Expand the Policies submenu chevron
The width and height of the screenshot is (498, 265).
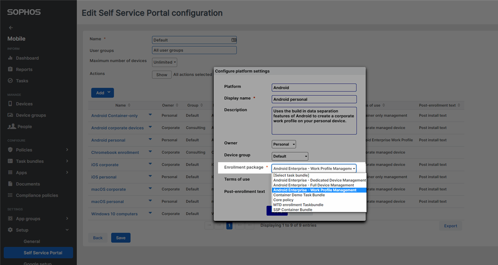[x=67, y=150]
